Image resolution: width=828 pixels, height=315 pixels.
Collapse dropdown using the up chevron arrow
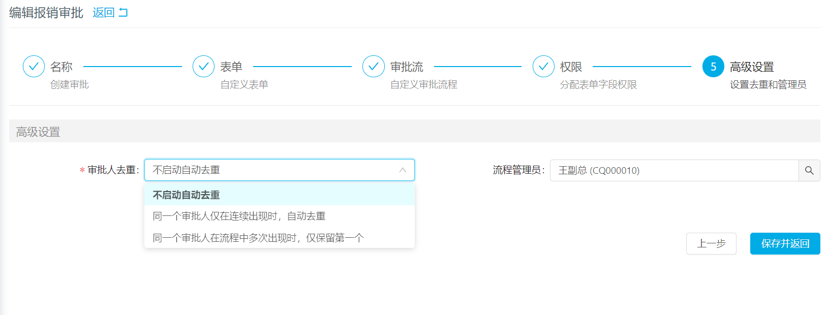(403, 170)
